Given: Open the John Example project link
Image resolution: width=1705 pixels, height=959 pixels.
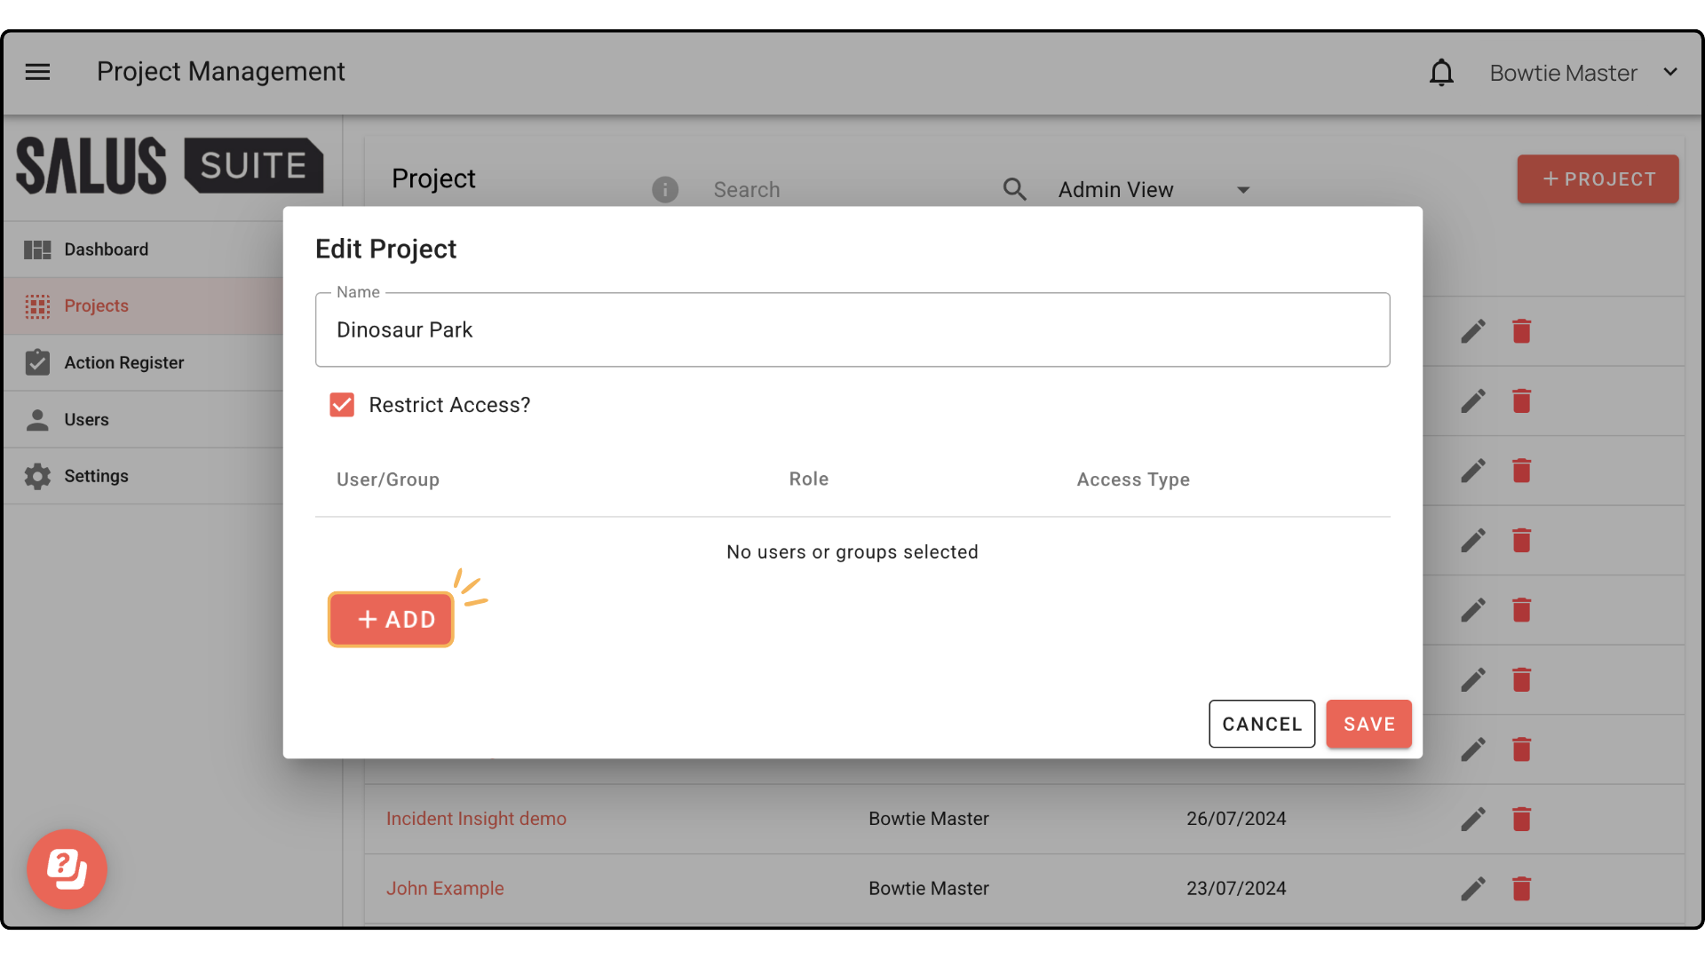Looking at the screenshot, I should 445,888.
